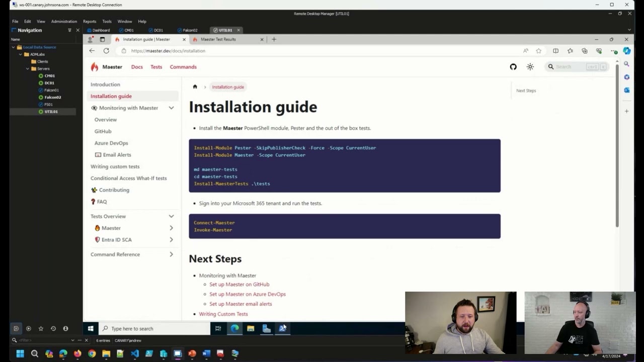Open Edge Browser essentials heart icon

[x=599, y=51]
